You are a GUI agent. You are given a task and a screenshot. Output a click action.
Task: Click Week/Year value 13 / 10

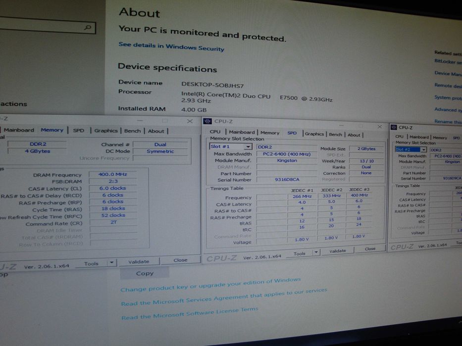tap(366, 161)
